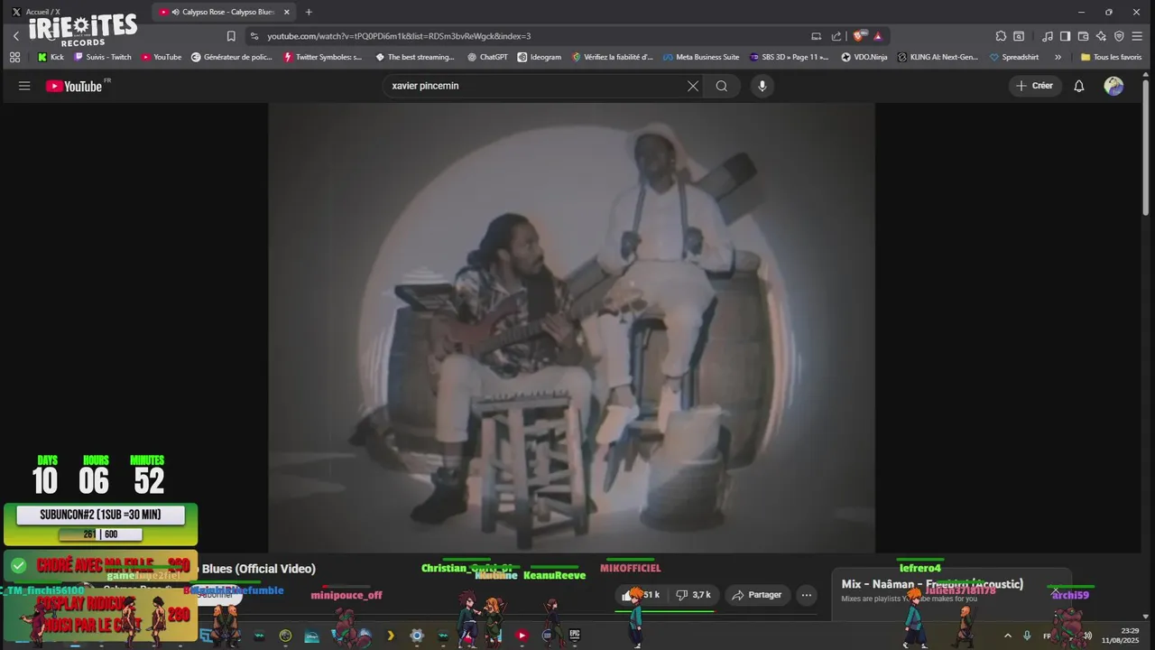
Task: Open Brave Shields lion icon
Action: (x=859, y=36)
